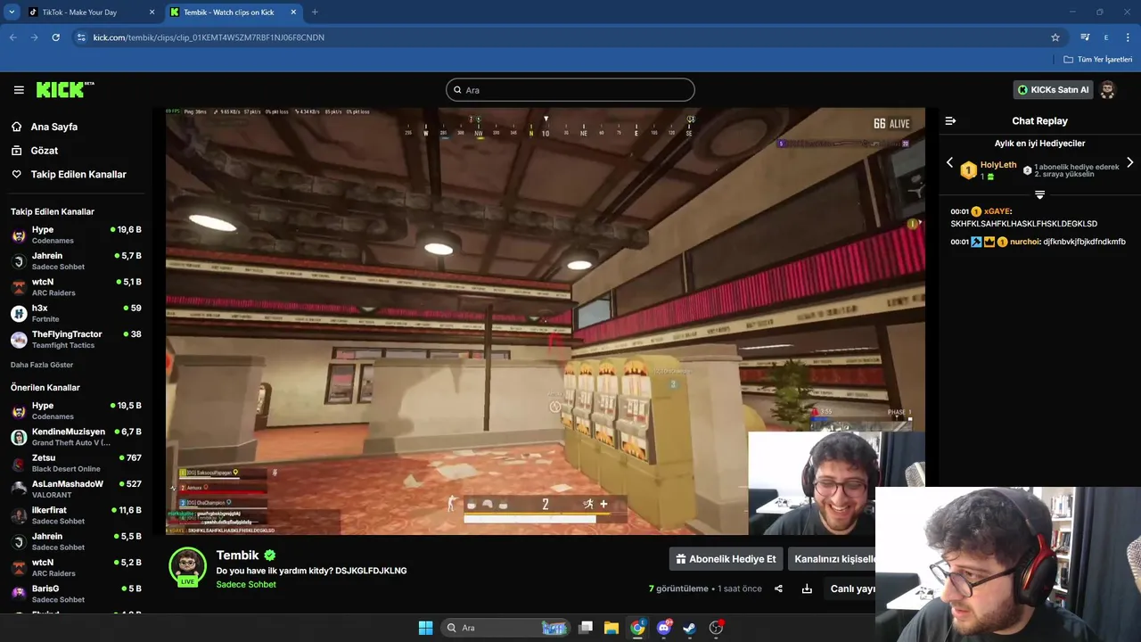The height and width of the screenshot is (642, 1141).
Task: Open Gözat browse page
Action: click(x=45, y=151)
